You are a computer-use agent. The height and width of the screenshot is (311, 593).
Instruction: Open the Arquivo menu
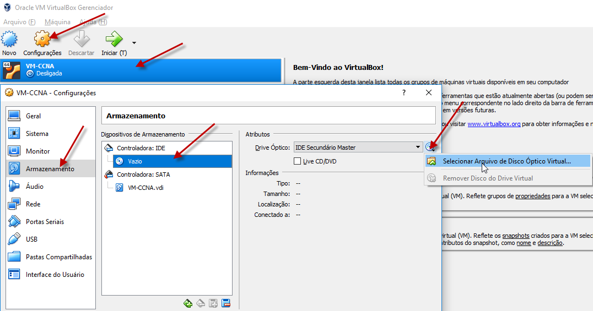coord(19,22)
